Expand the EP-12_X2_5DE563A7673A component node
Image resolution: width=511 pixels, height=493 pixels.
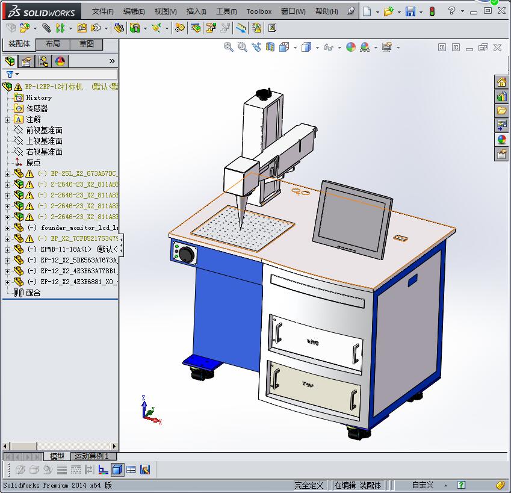7,261
